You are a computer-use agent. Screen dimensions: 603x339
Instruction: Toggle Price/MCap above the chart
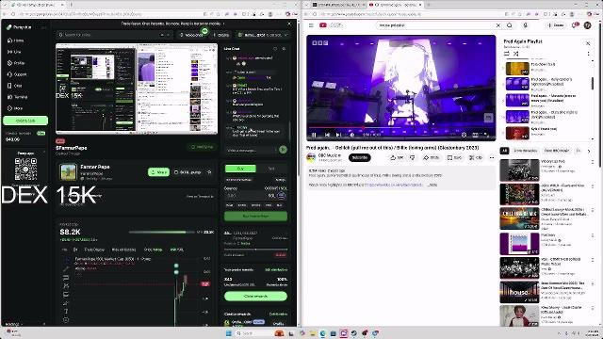tap(153, 250)
